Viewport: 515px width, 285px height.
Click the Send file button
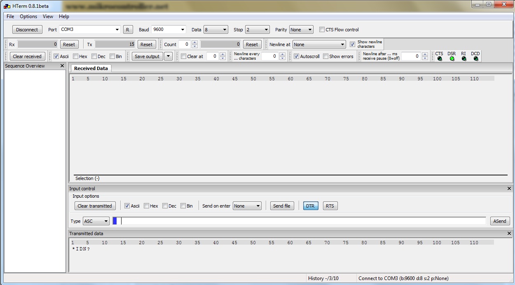point(282,206)
